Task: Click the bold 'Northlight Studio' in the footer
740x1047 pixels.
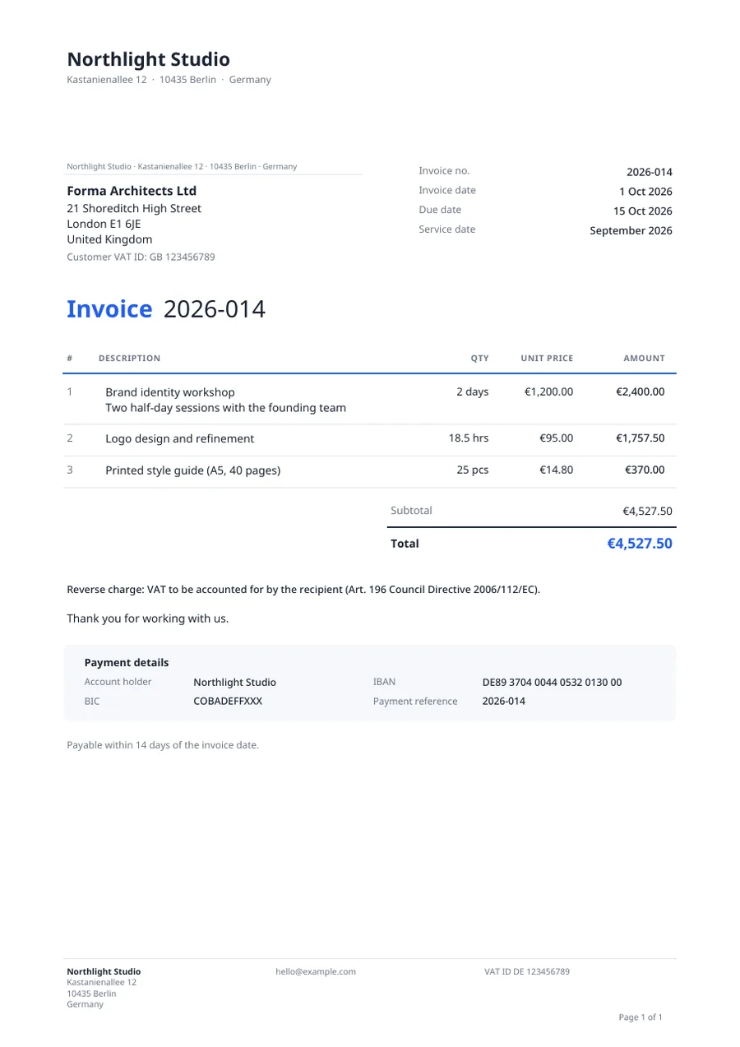Action: coord(104,971)
